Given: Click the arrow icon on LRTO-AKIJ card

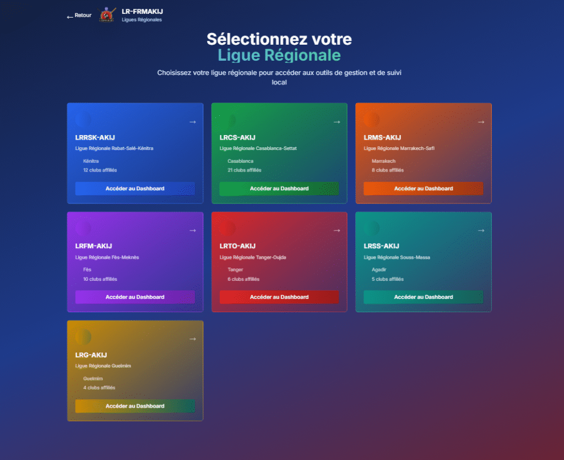Looking at the screenshot, I should tap(337, 231).
